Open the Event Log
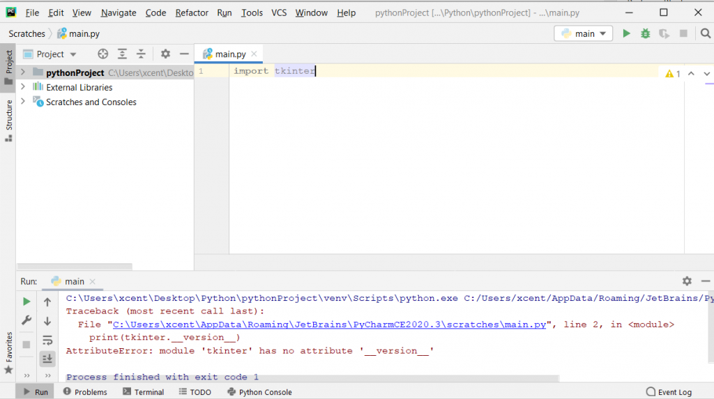 coord(669,392)
